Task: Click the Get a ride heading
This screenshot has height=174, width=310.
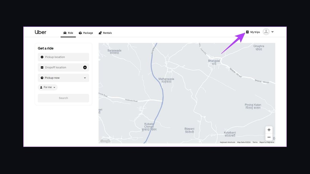Action: click(46, 48)
